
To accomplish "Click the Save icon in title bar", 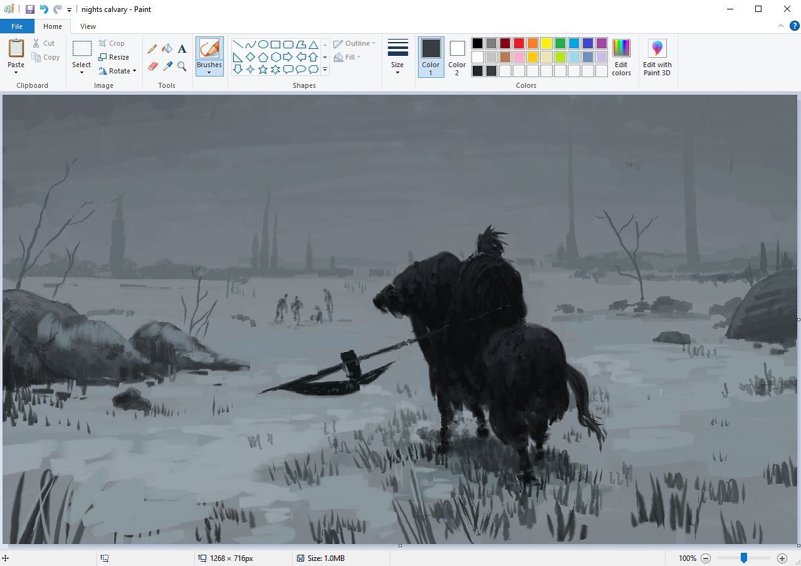I will [x=29, y=9].
